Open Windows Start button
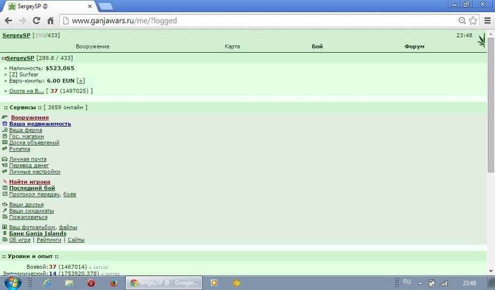This screenshot has width=495, height=290. [x=13, y=282]
